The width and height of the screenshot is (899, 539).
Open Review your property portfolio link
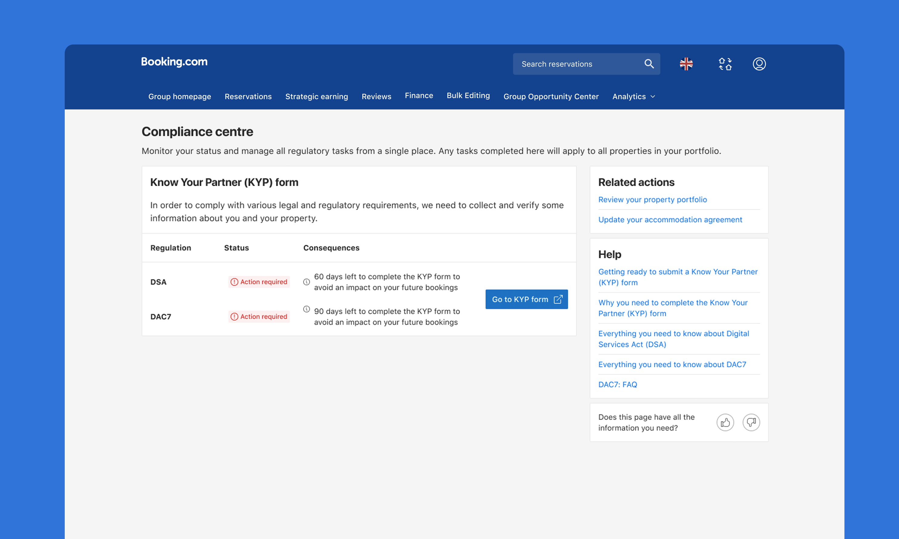[x=652, y=199]
